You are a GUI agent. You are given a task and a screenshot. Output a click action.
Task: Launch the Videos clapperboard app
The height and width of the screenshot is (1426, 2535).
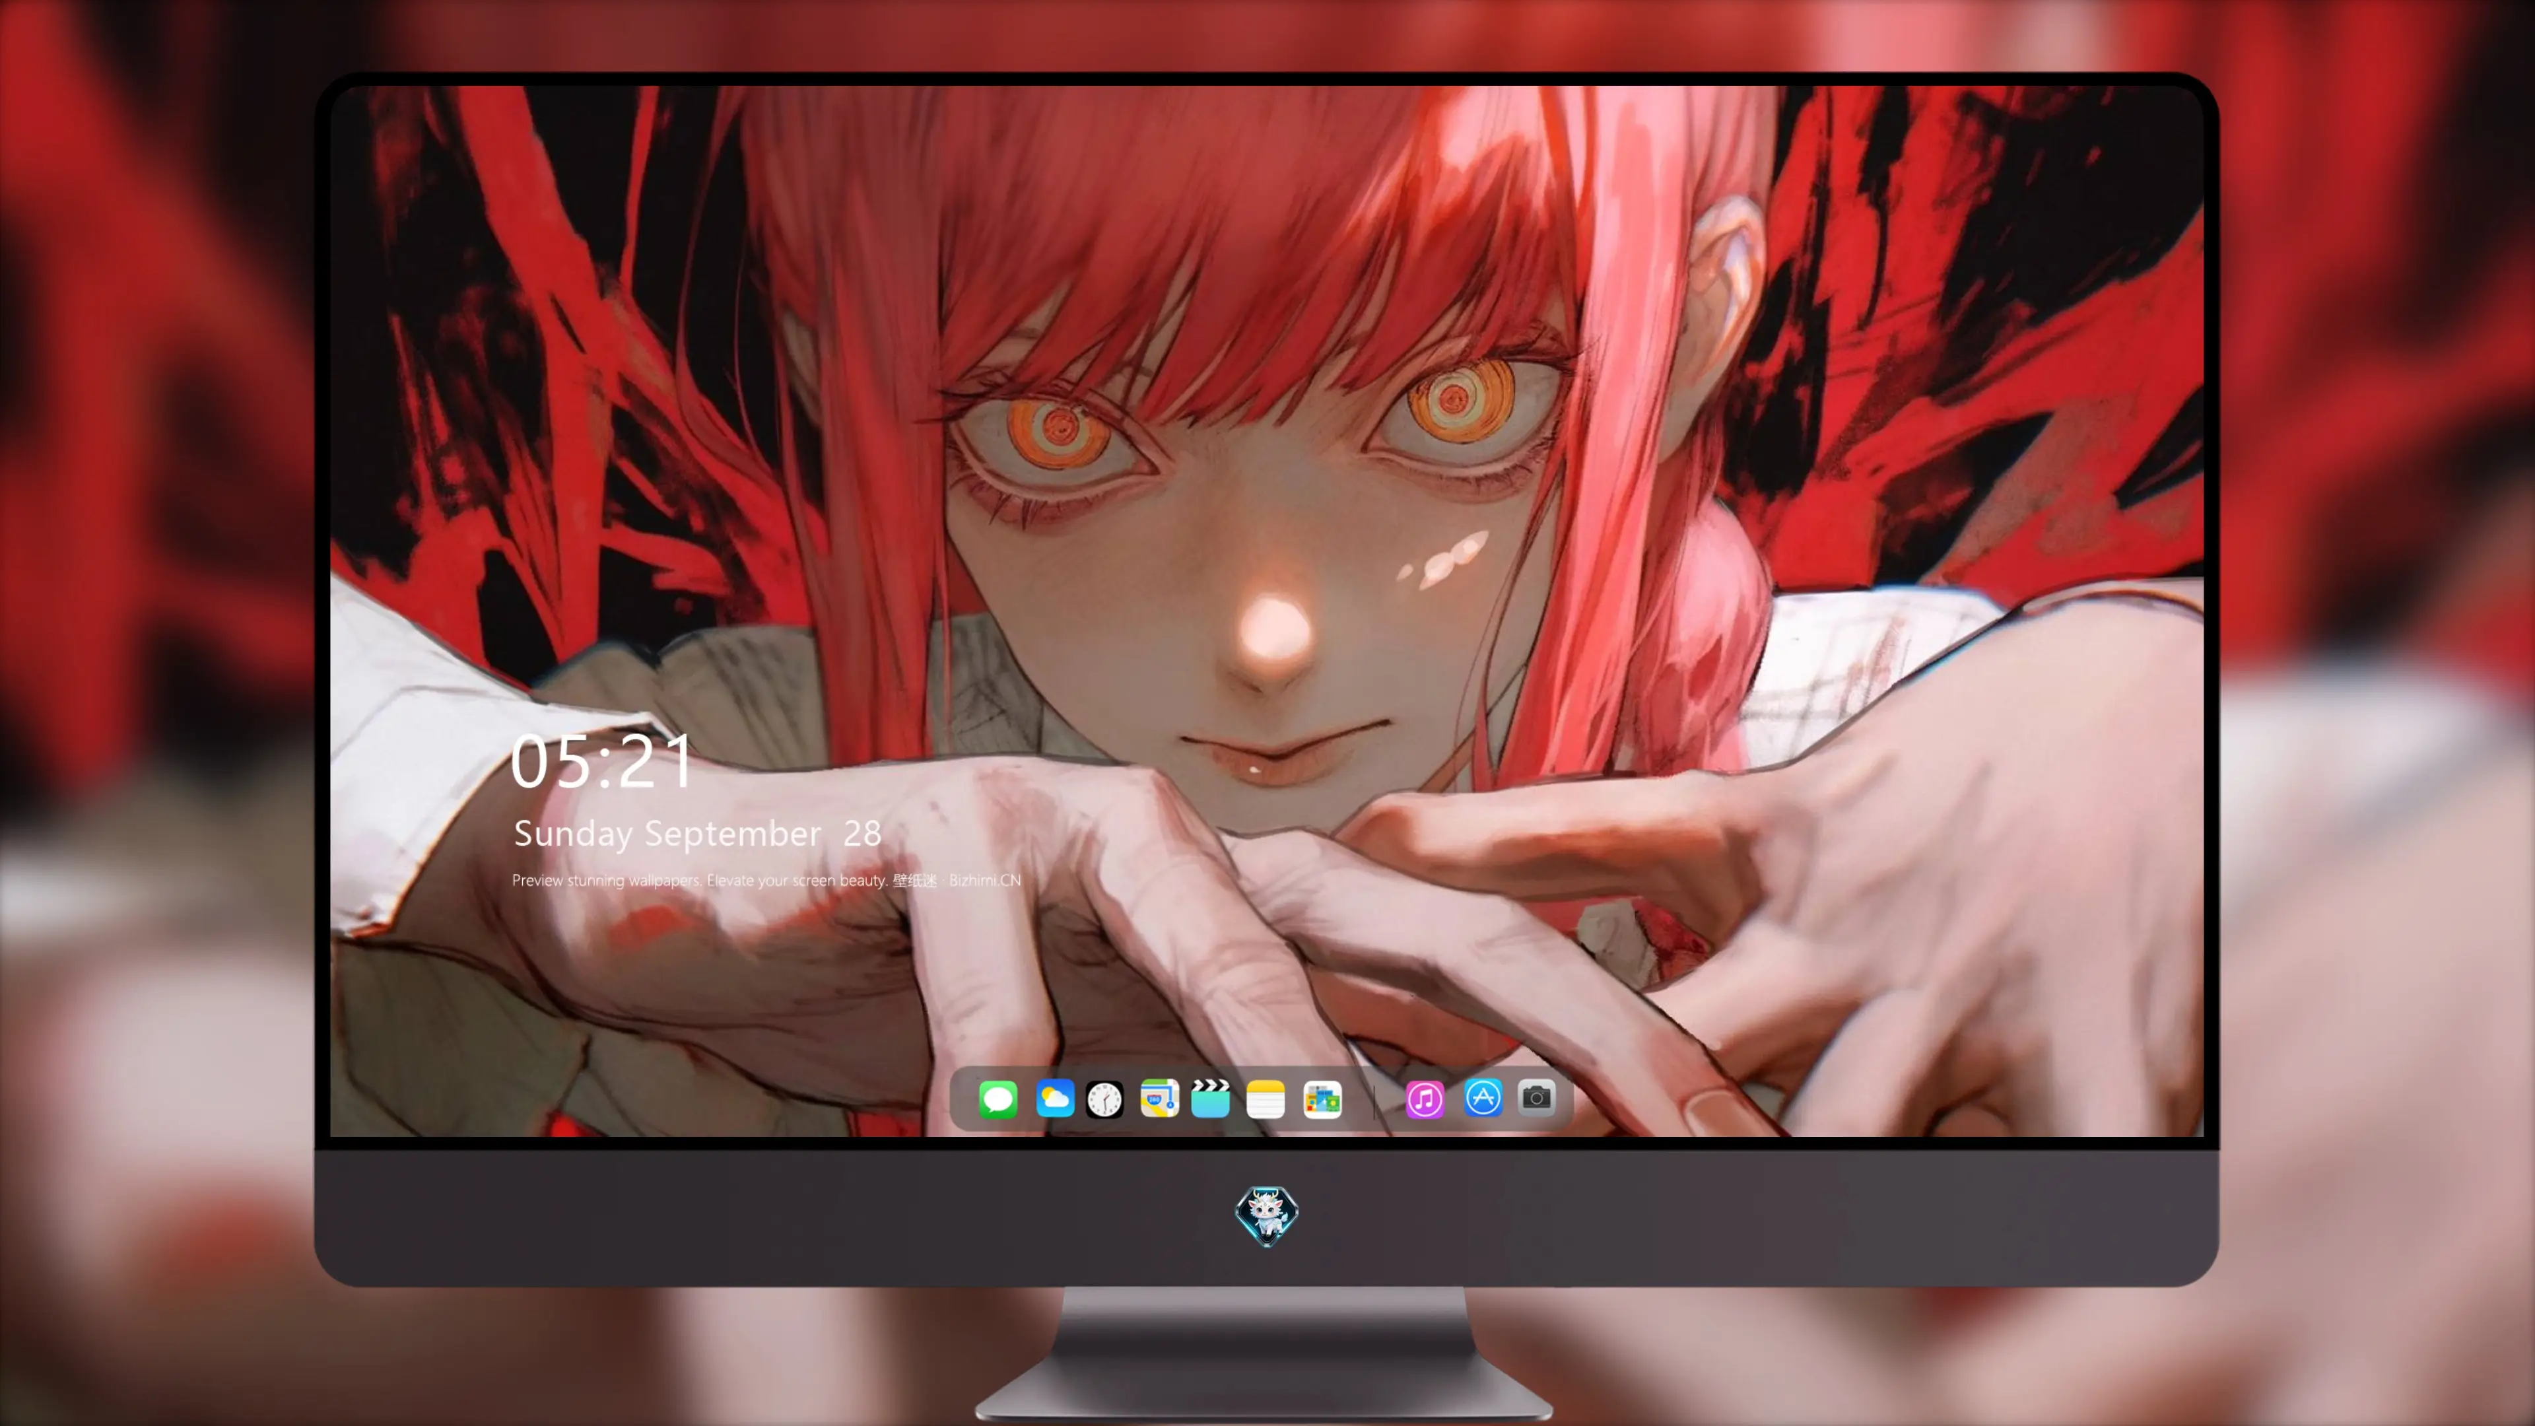[1211, 1099]
